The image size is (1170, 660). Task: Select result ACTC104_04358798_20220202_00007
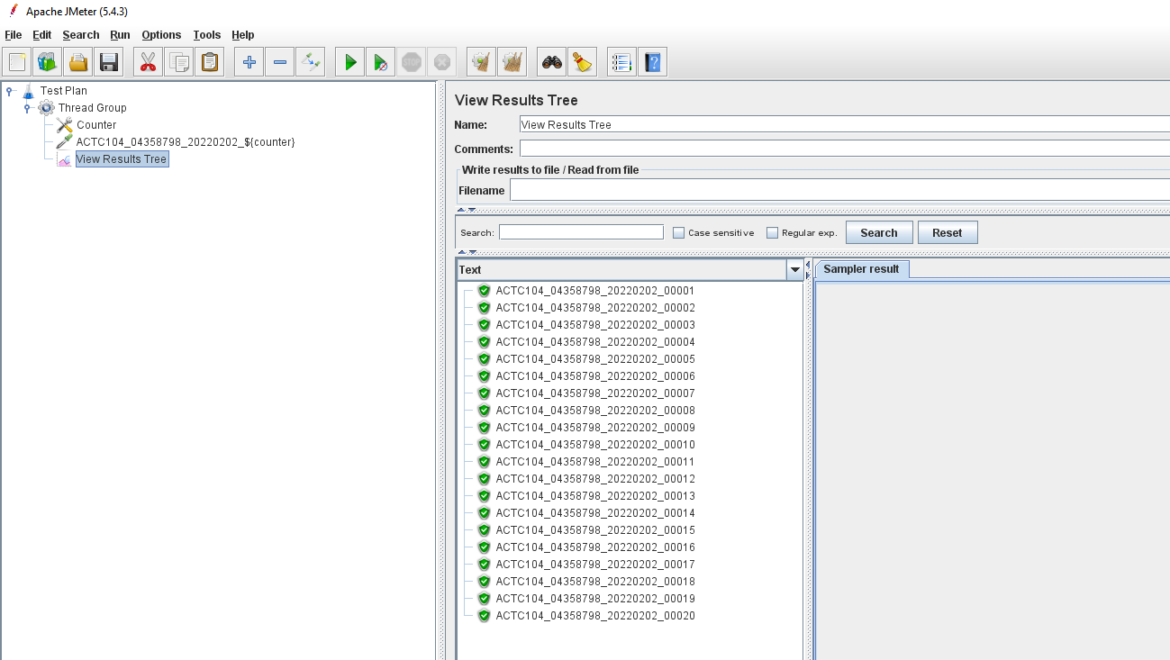(595, 393)
